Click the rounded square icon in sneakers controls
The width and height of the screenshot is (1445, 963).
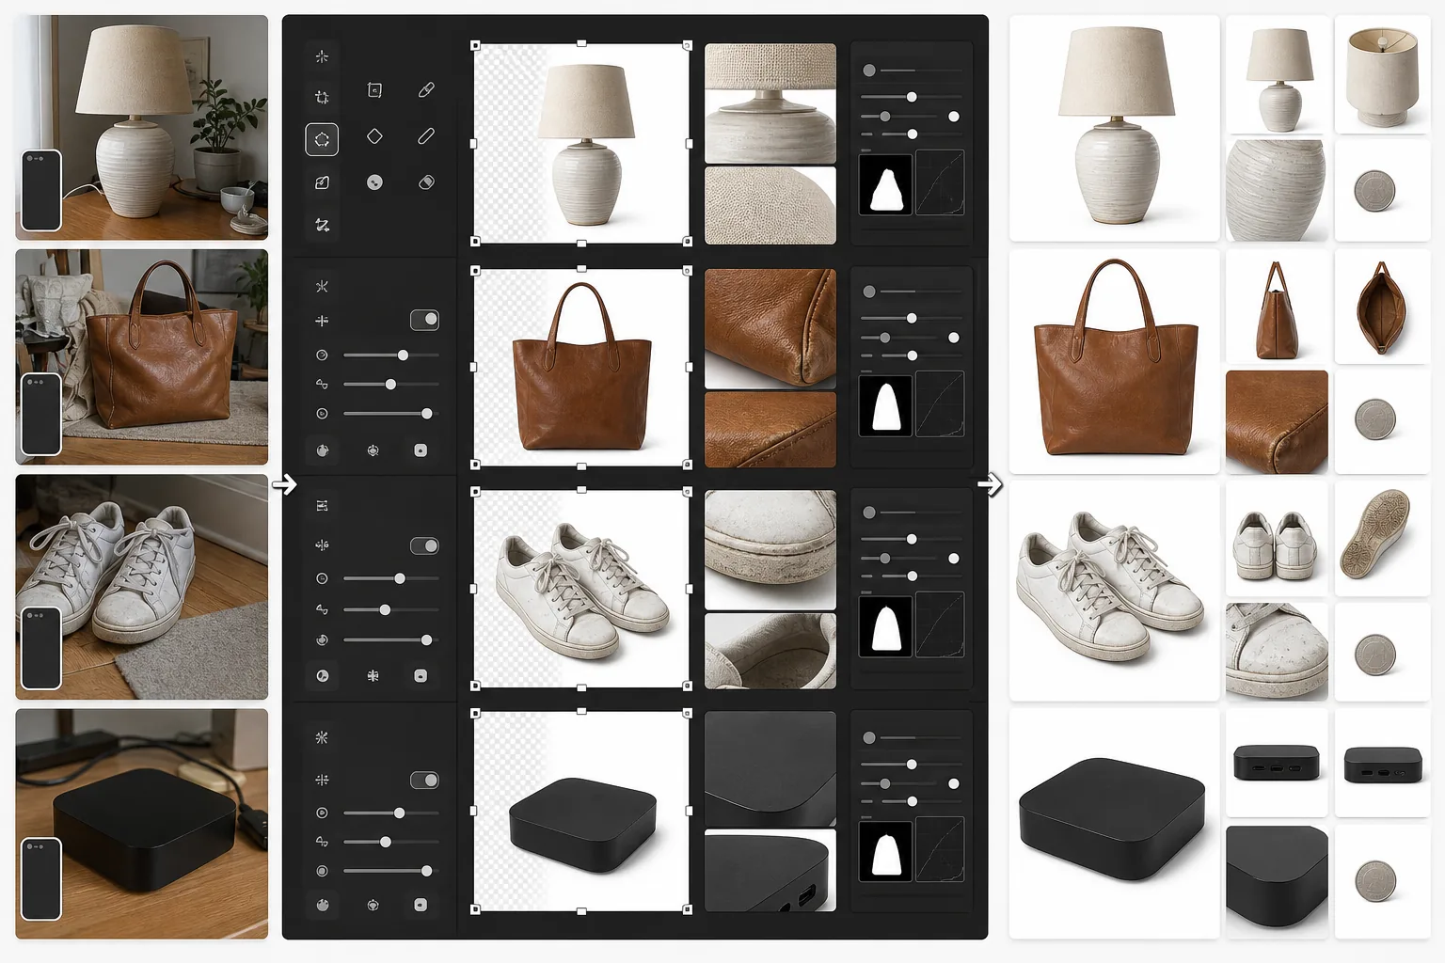click(x=421, y=675)
